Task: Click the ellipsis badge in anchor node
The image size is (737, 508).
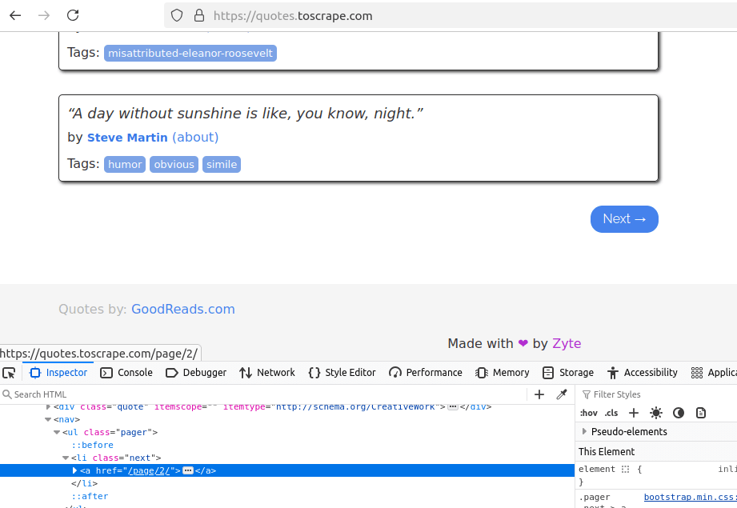Action: (x=187, y=470)
